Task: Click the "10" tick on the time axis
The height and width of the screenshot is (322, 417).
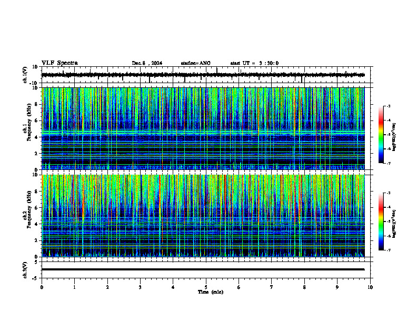Action: tap(370, 287)
